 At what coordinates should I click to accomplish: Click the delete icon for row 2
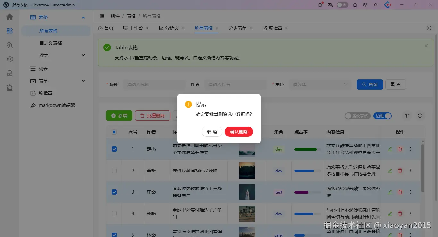pos(400,171)
